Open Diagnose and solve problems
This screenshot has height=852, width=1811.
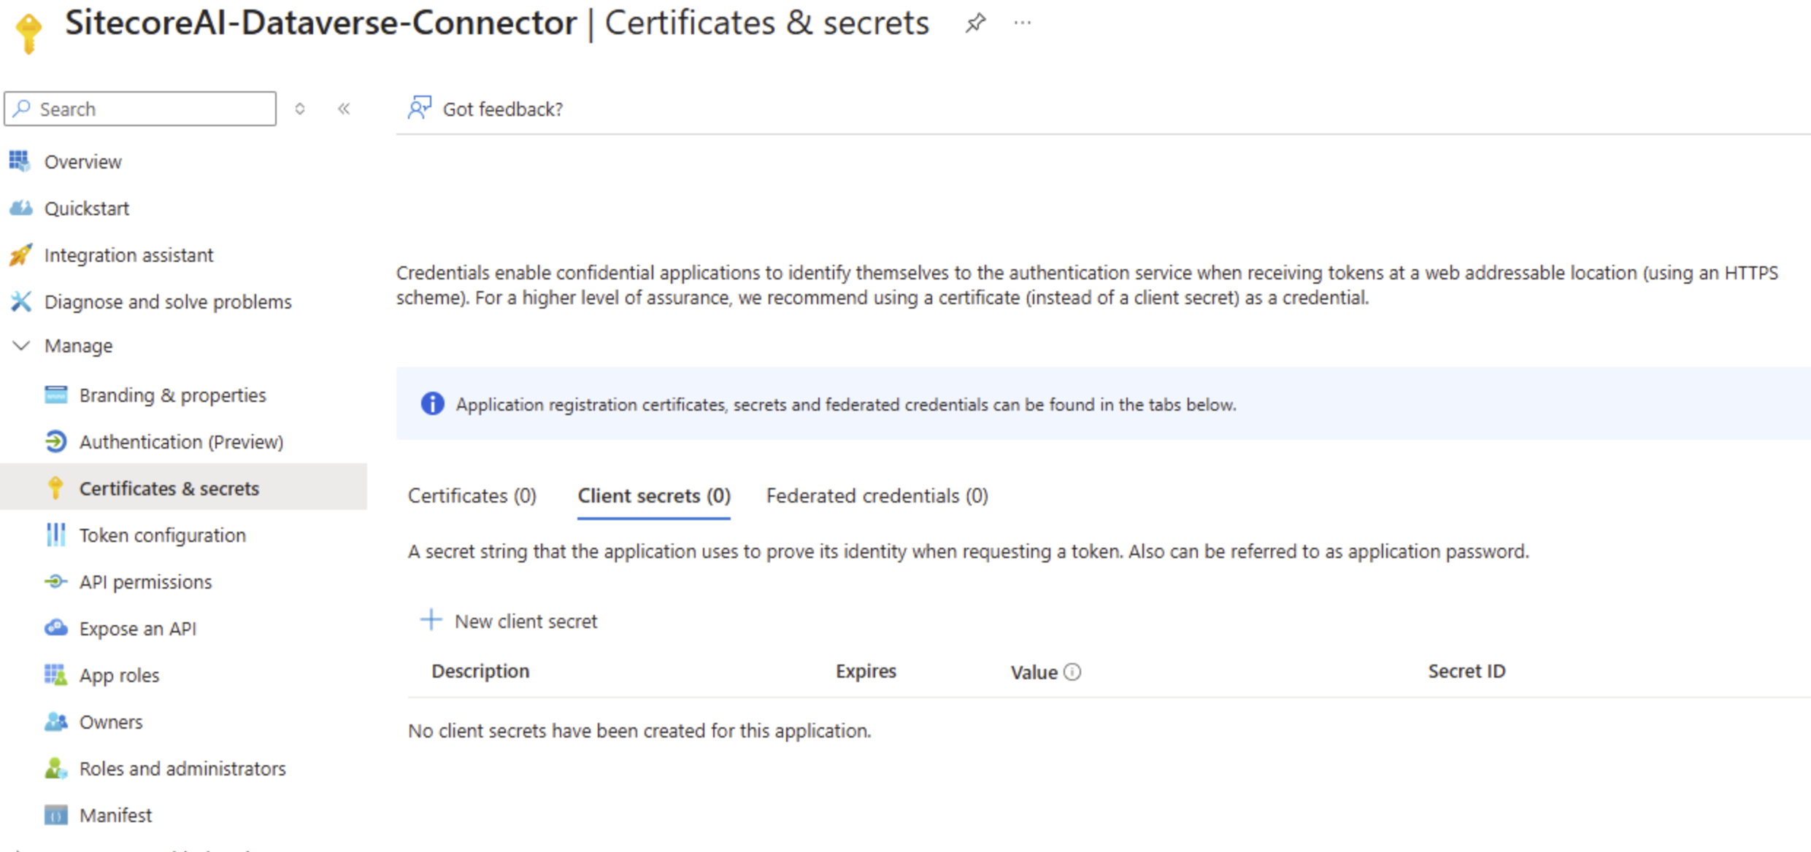(168, 301)
